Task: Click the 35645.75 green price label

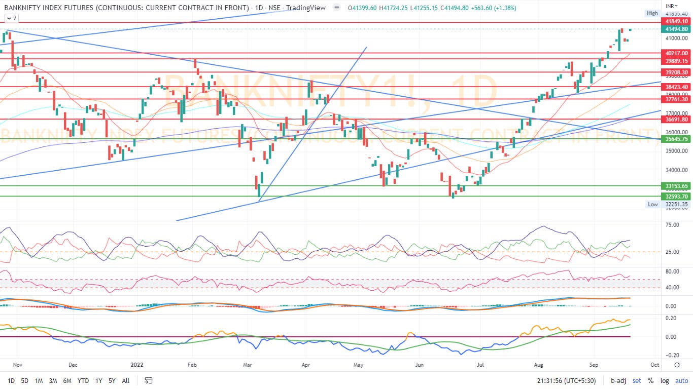Action: 676,139
